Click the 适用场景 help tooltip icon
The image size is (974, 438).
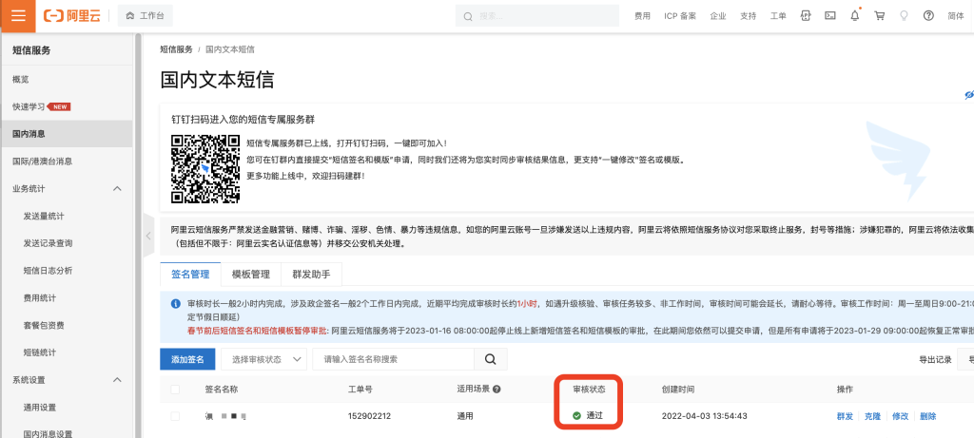click(497, 390)
